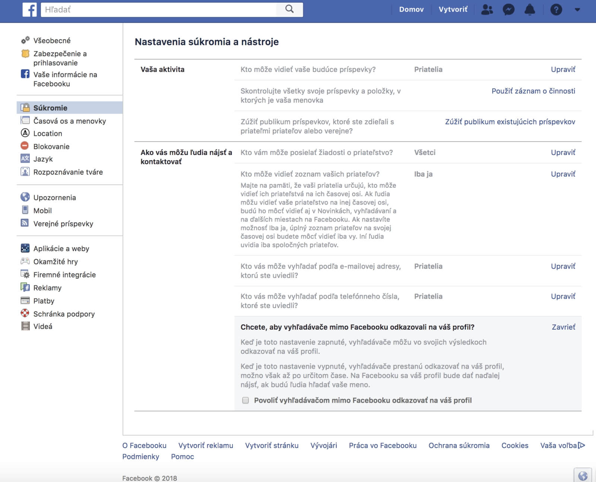The width and height of the screenshot is (596, 482).
Task: Open Vytvoriť stránku footer link
Action: pos(272,445)
